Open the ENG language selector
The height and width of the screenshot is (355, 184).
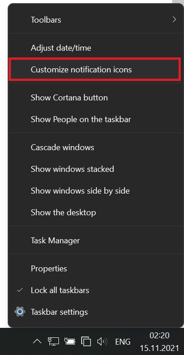123,341
